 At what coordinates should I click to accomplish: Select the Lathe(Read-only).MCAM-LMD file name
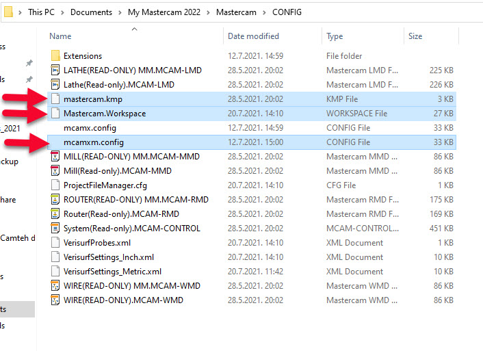pyautogui.click(x=119, y=84)
